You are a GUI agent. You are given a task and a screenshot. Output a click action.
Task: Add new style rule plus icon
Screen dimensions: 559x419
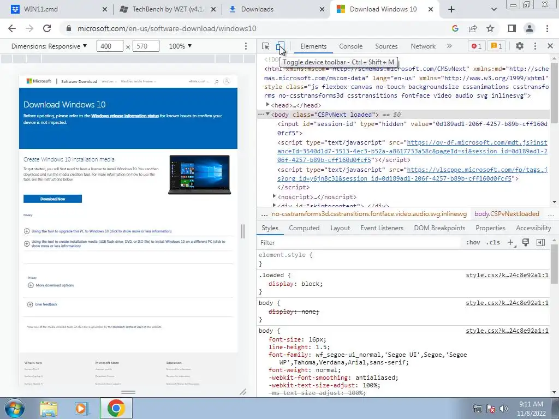click(x=511, y=243)
